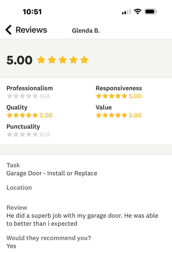Tap the review text about garage door
The height and width of the screenshot is (253, 172).
[82, 219]
